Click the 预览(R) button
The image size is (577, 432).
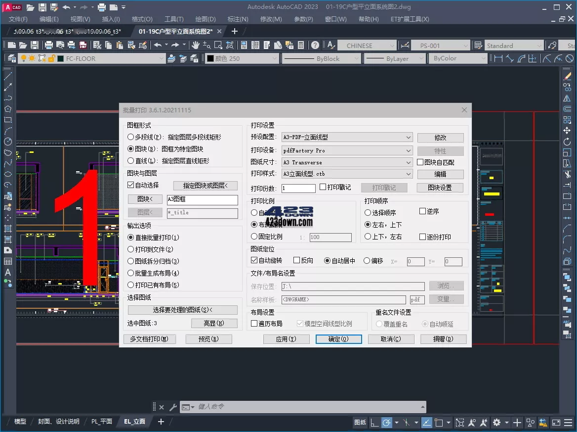(208, 338)
